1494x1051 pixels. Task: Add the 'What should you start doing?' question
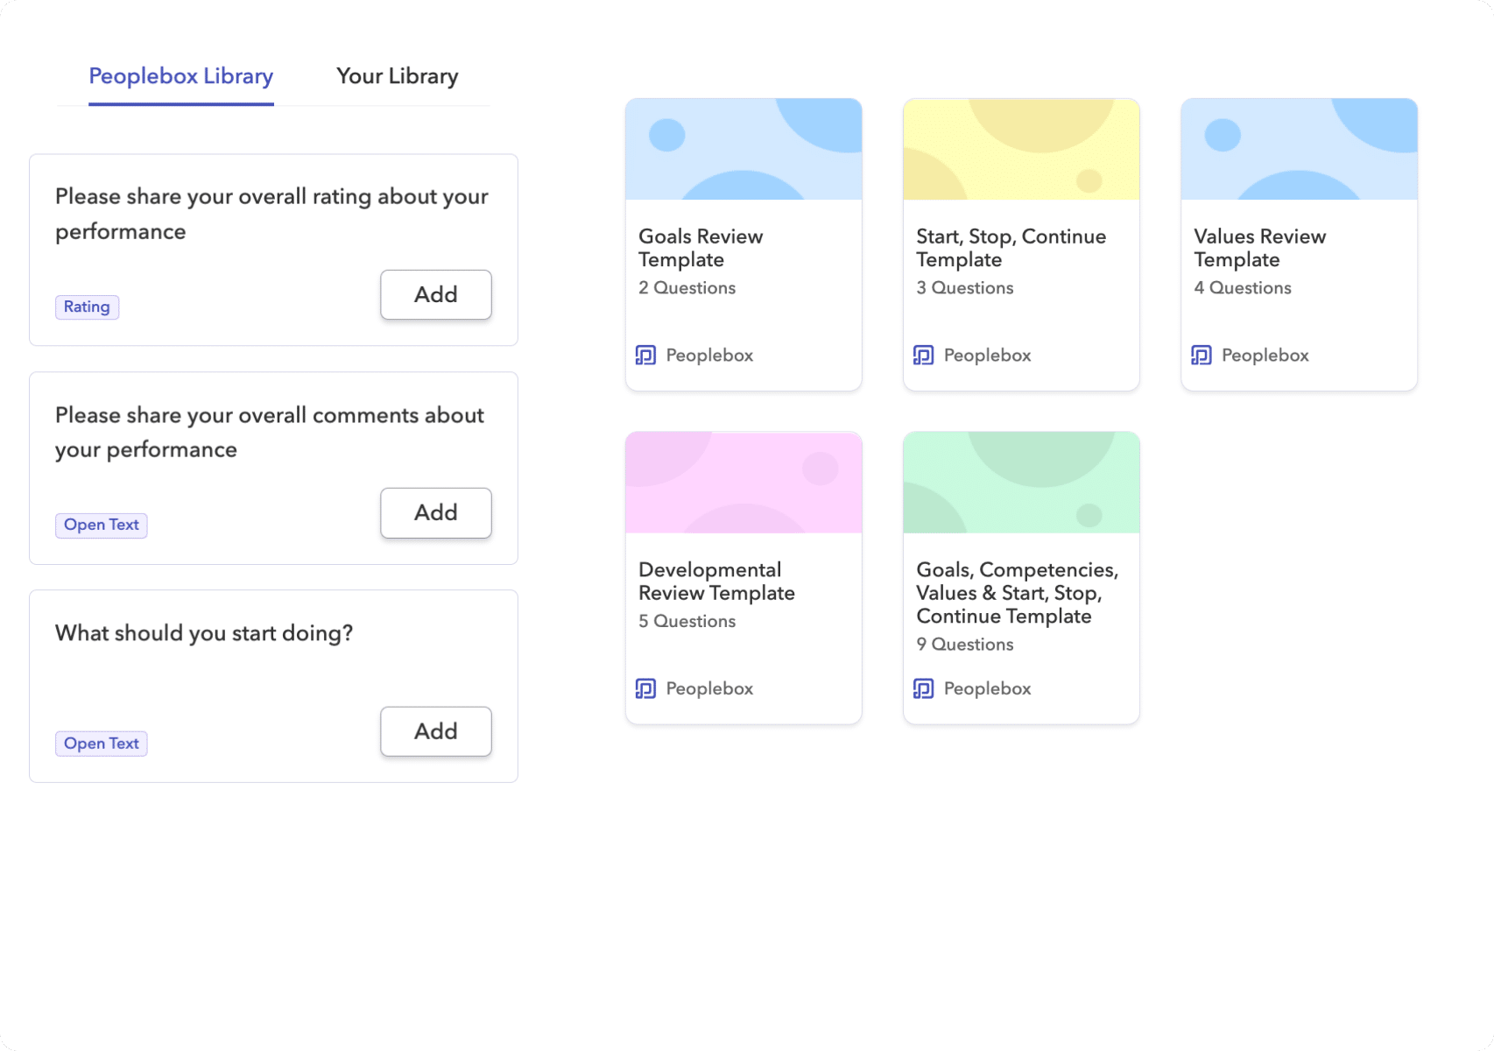click(436, 731)
